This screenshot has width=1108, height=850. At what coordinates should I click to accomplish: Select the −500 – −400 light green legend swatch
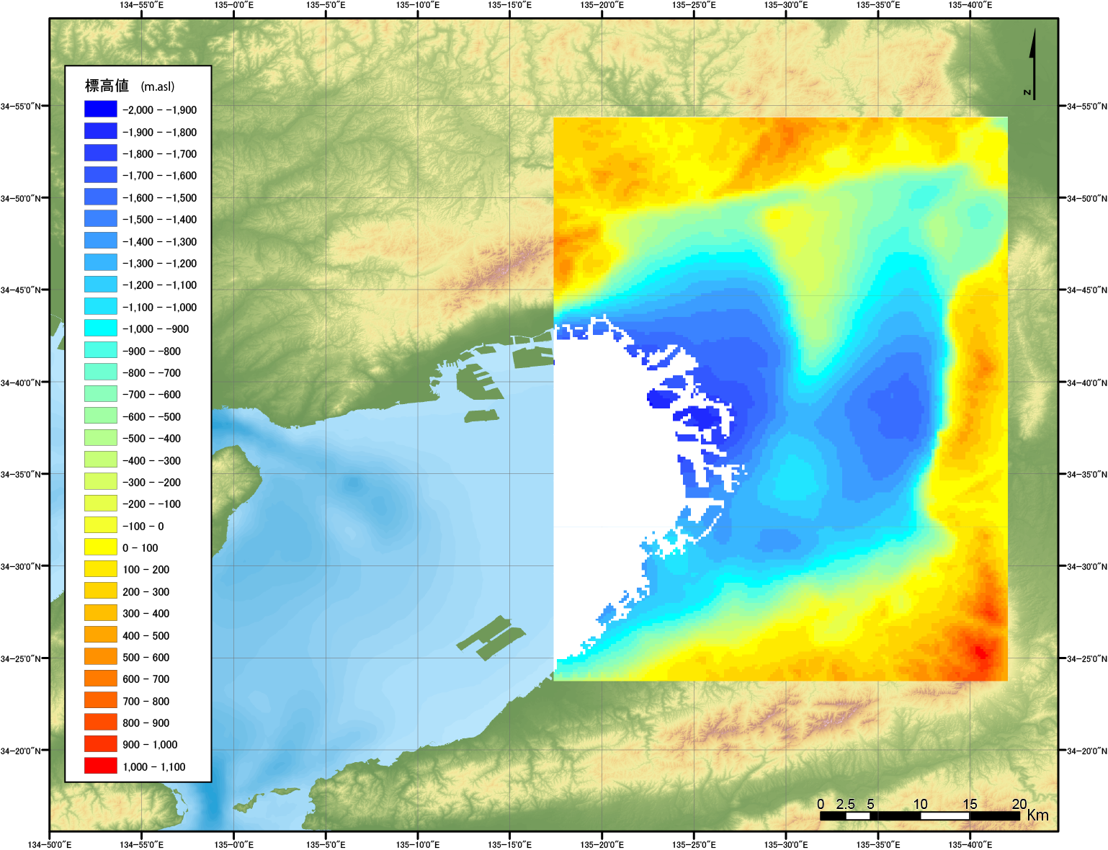click(x=100, y=437)
